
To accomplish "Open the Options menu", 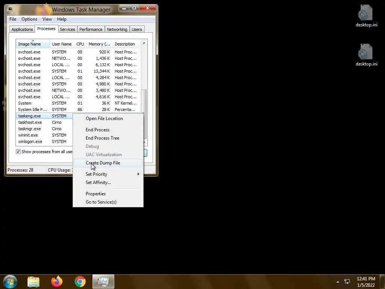I will click(x=29, y=19).
